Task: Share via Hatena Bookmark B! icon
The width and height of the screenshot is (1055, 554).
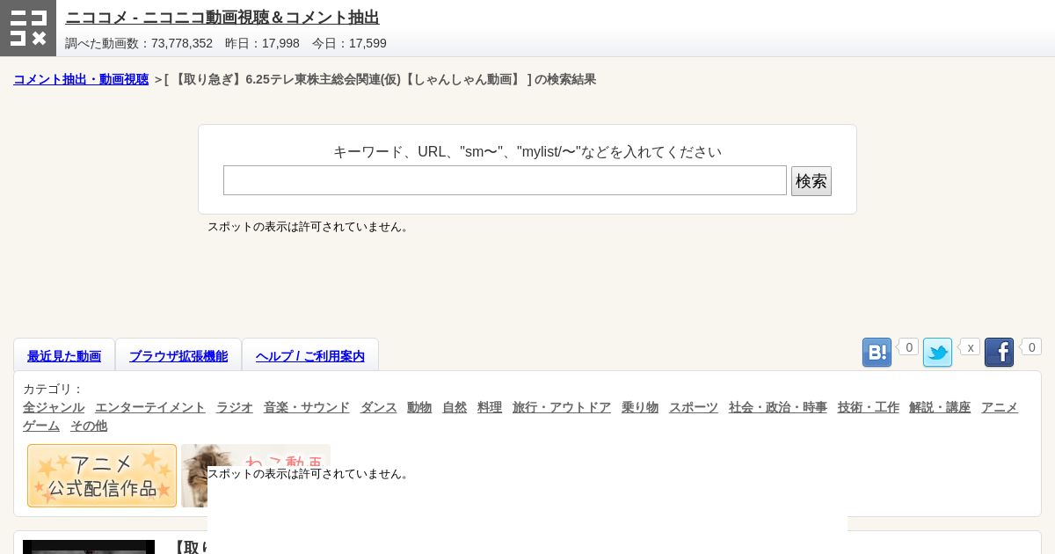Action: tap(877, 353)
